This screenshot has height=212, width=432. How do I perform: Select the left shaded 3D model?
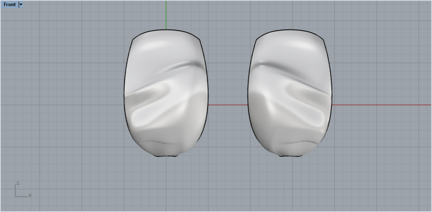[166, 93]
